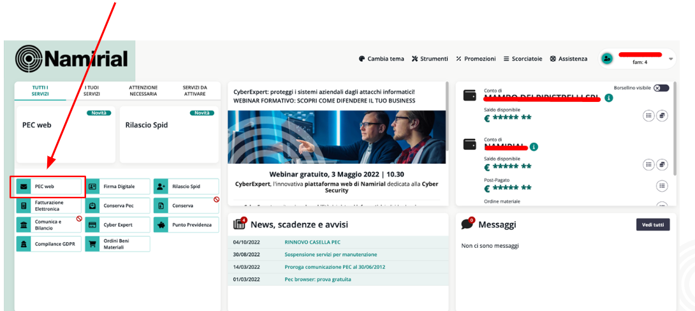Click the info icon next to the Namirial account
The width and height of the screenshot is (695, 311).
534,146
